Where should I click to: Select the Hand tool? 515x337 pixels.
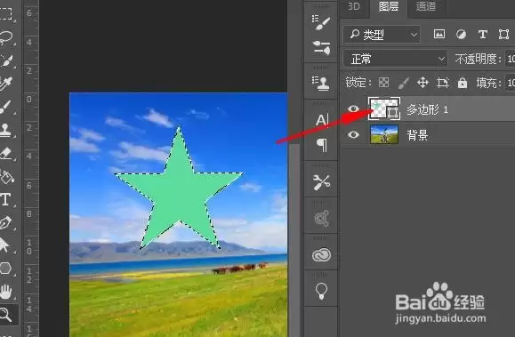click(5, 292)
